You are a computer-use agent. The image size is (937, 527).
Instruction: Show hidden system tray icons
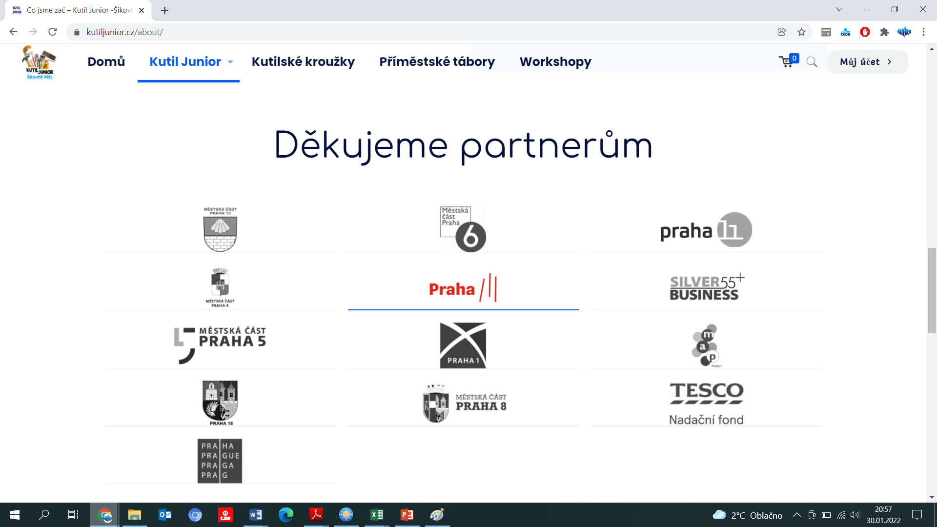(x=796, y=515)
